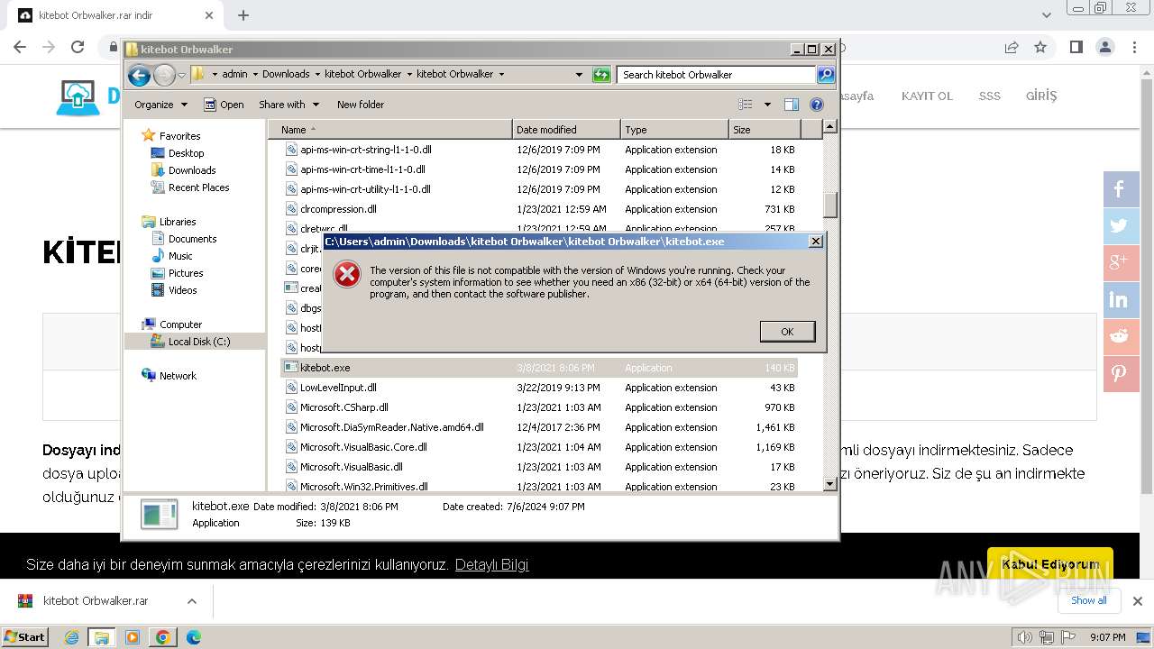
Task: Open the Organize menu
Action: point(160,105)
